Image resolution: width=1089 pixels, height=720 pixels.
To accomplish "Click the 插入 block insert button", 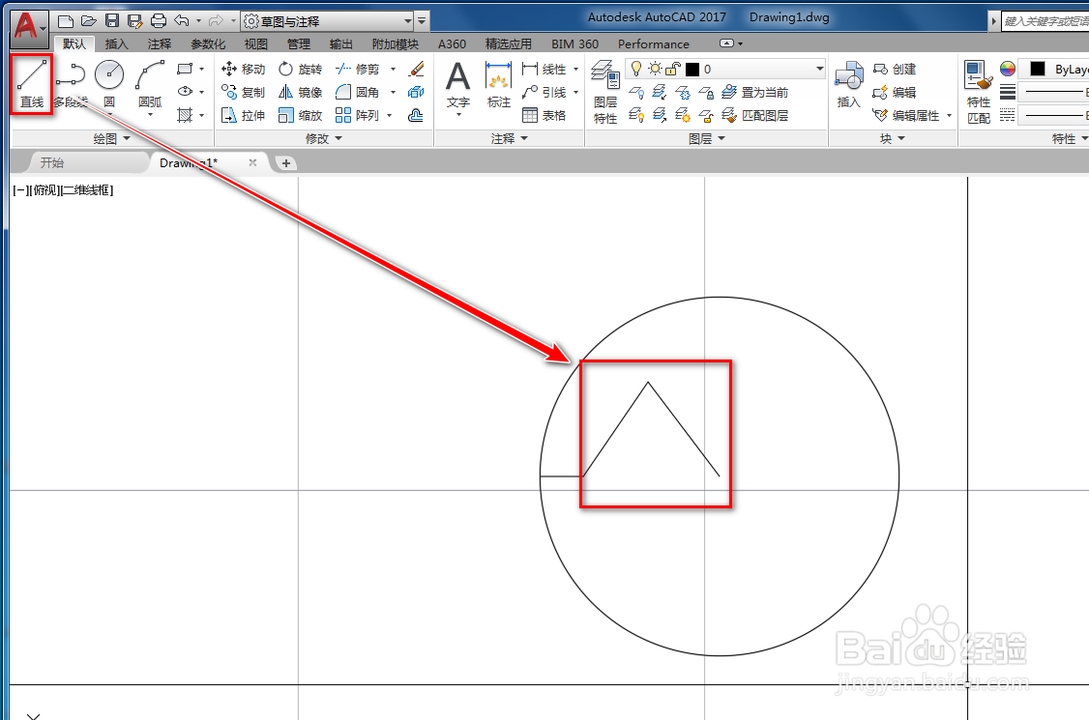I will pyautogui.click(x=848, y=85).
